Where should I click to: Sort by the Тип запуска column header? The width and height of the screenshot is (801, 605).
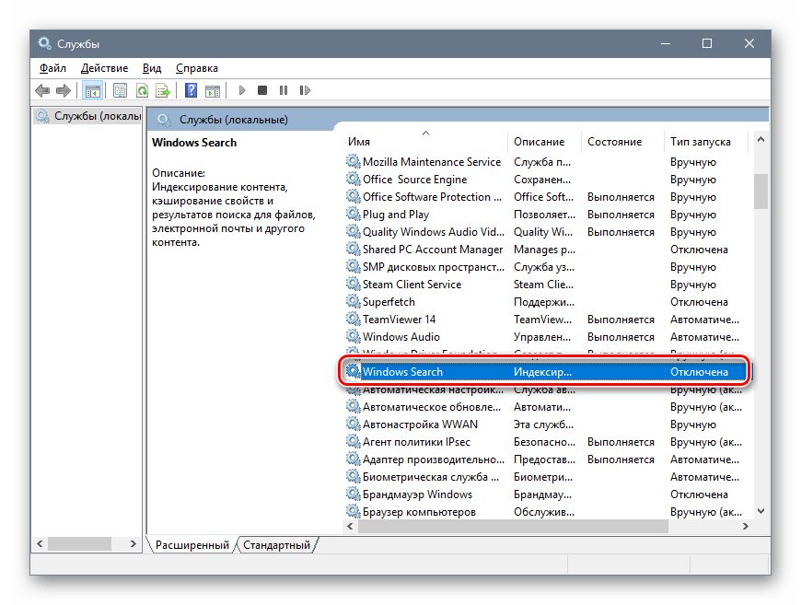[706, 142]
